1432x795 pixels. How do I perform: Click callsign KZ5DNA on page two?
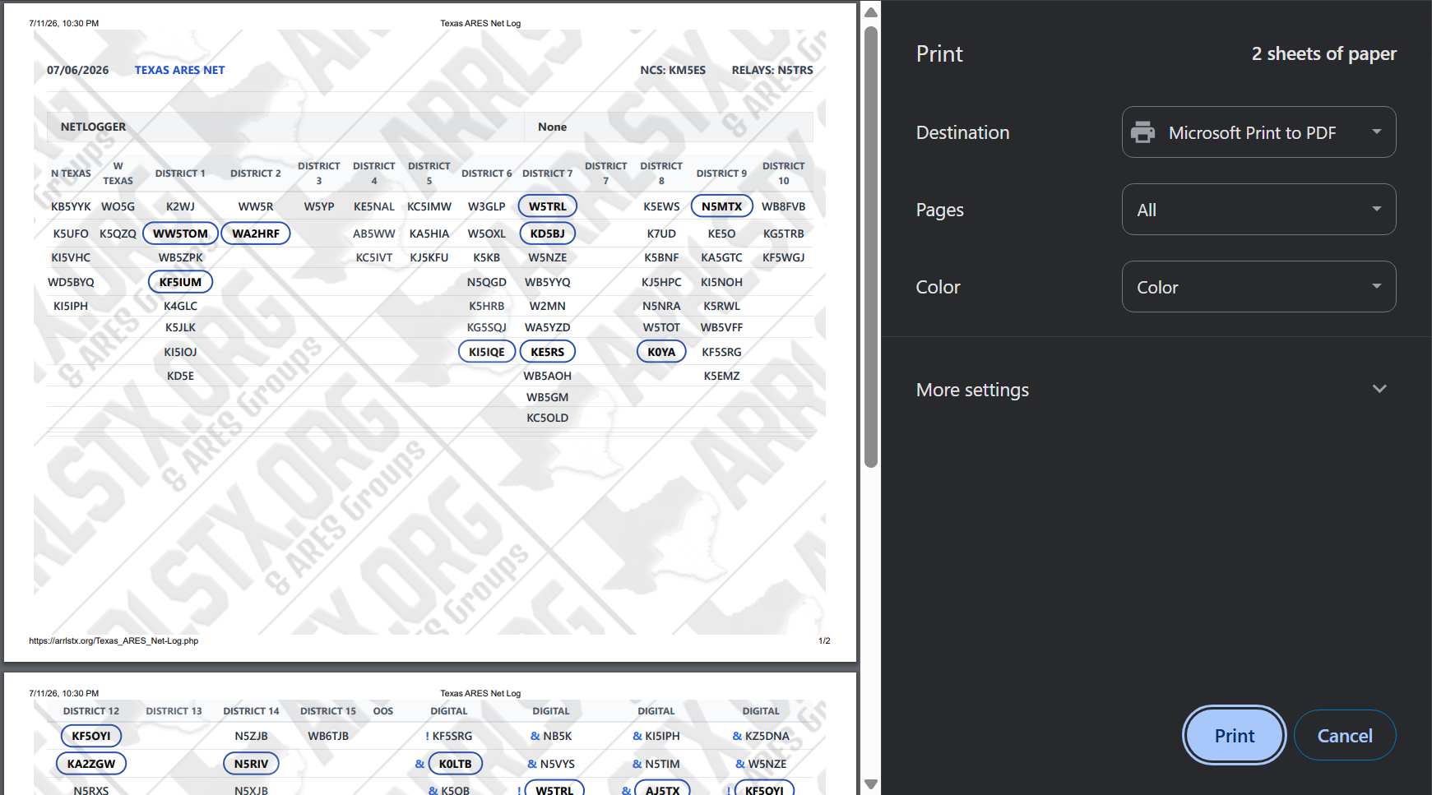click(767, 736)
